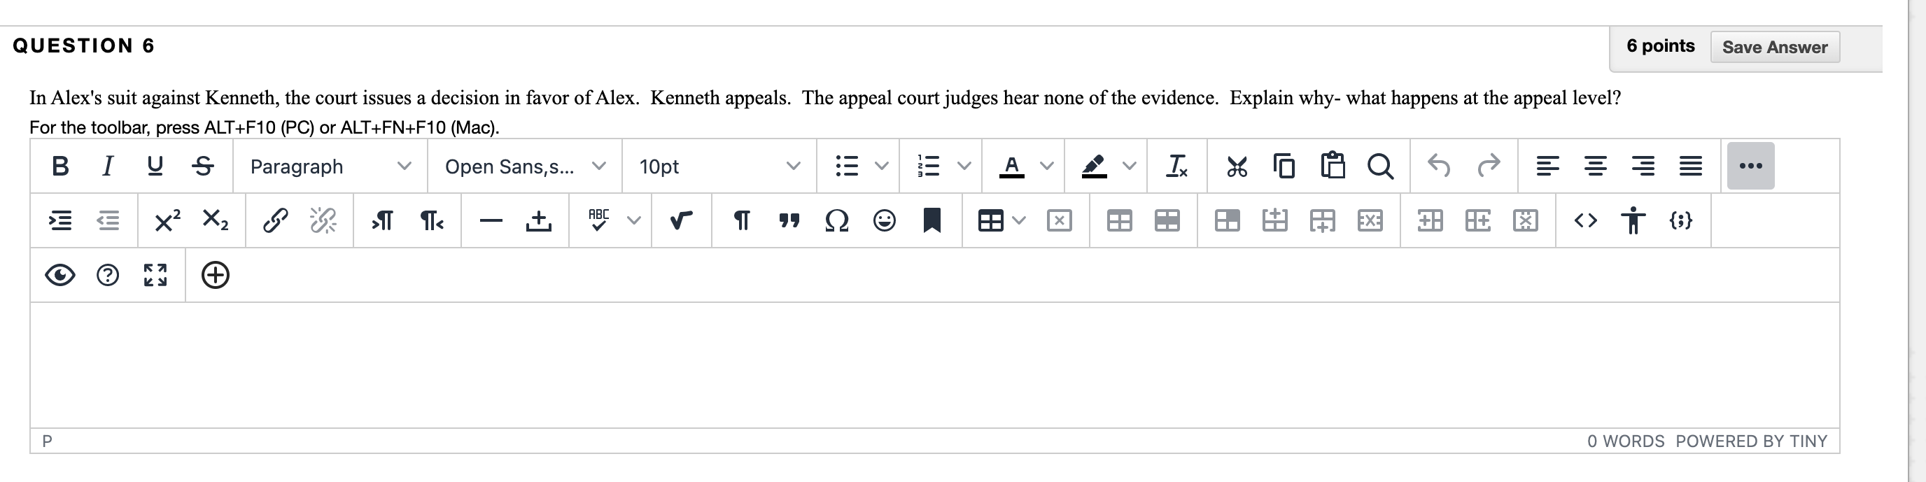Toggle underline formatting
The width and height of the screenshot is (1926, 482).
click(x=155, y=166)
